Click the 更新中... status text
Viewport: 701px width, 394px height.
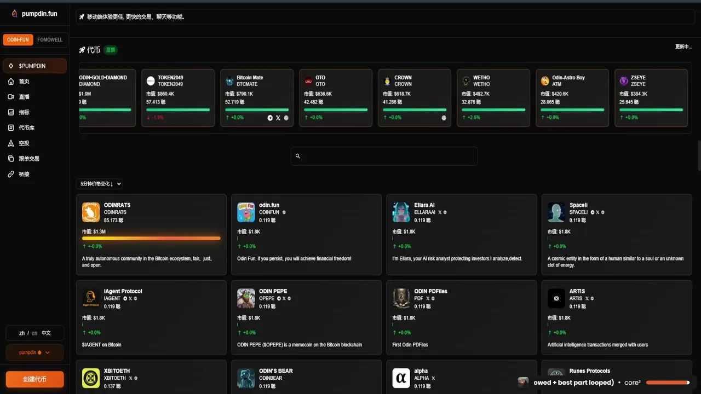click(x=683, y=47)
